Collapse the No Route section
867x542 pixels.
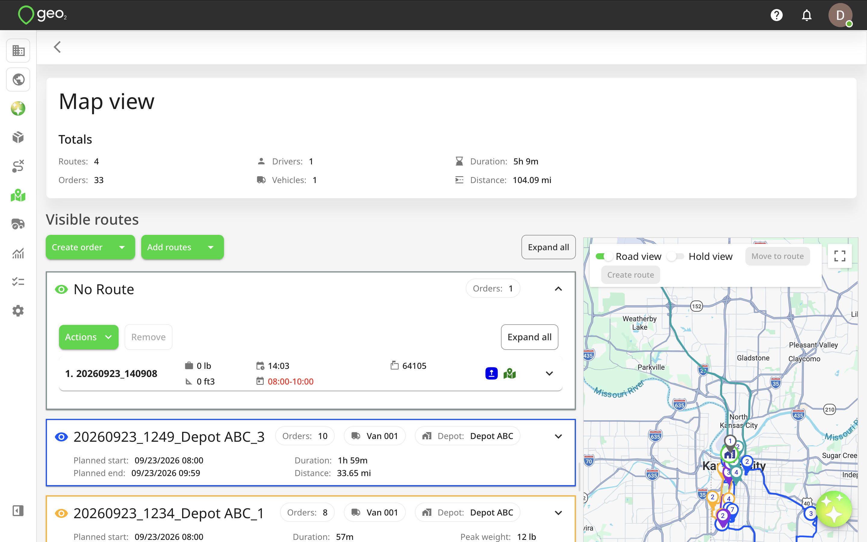click(558, 288)
